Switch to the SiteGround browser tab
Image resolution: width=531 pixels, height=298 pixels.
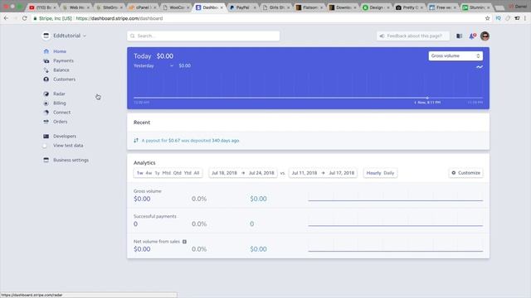click(109, 7)
